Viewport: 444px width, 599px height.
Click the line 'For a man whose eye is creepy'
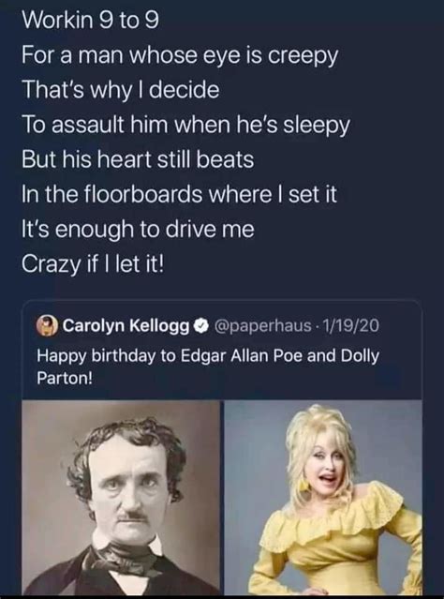tap(180, 56)
